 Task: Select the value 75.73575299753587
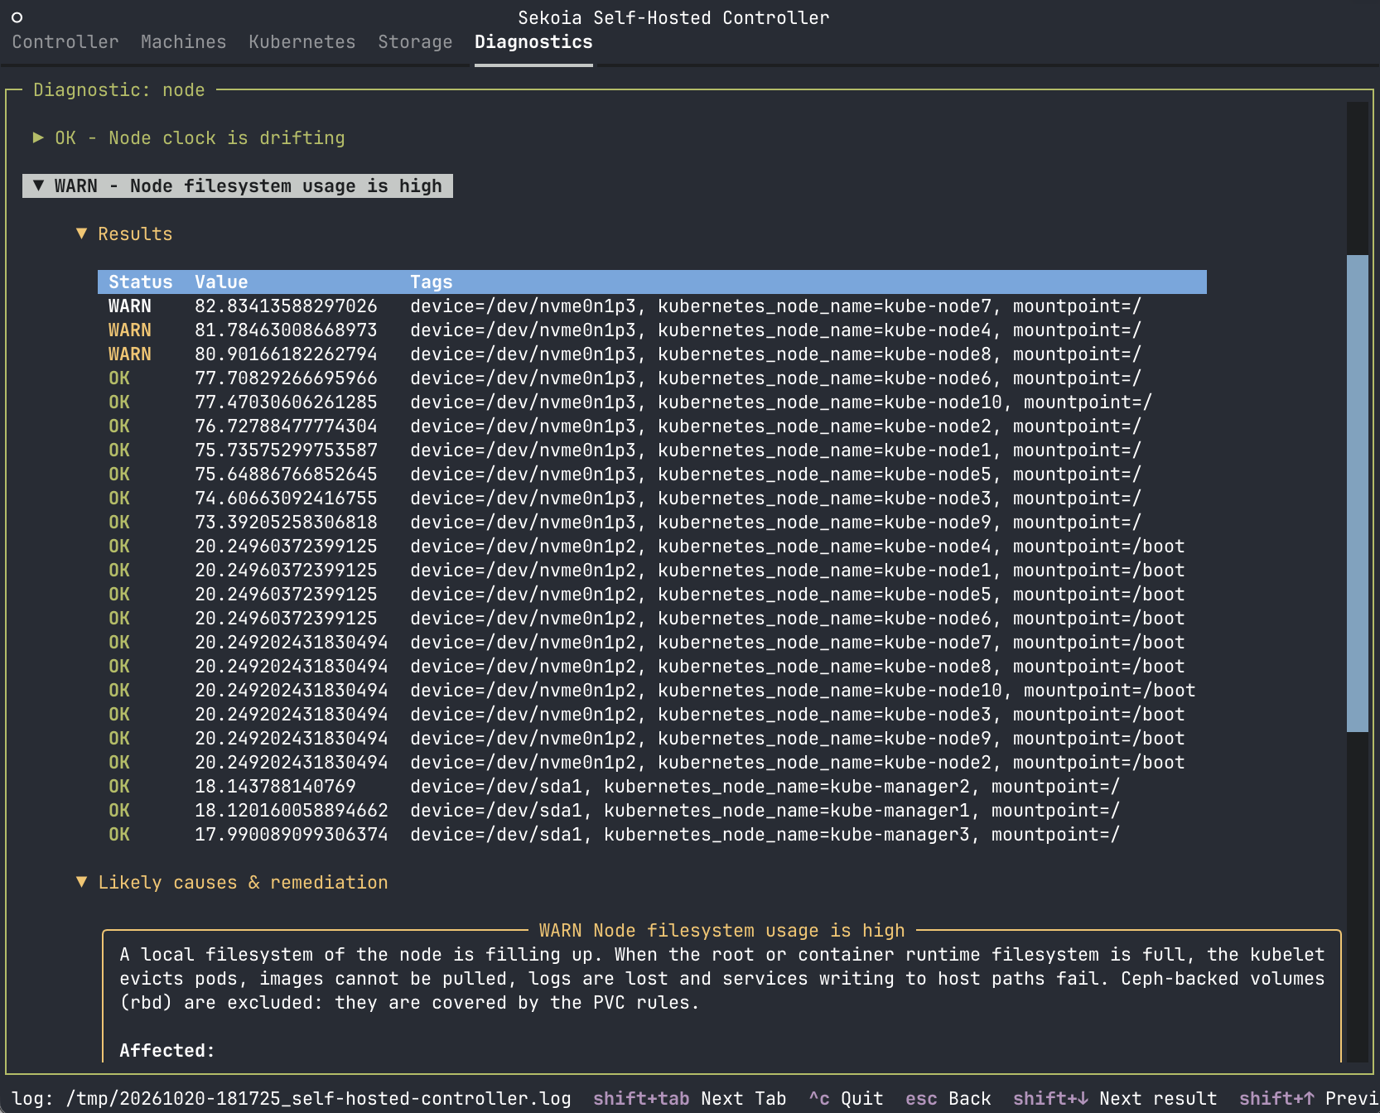click(x=286, y=450)
